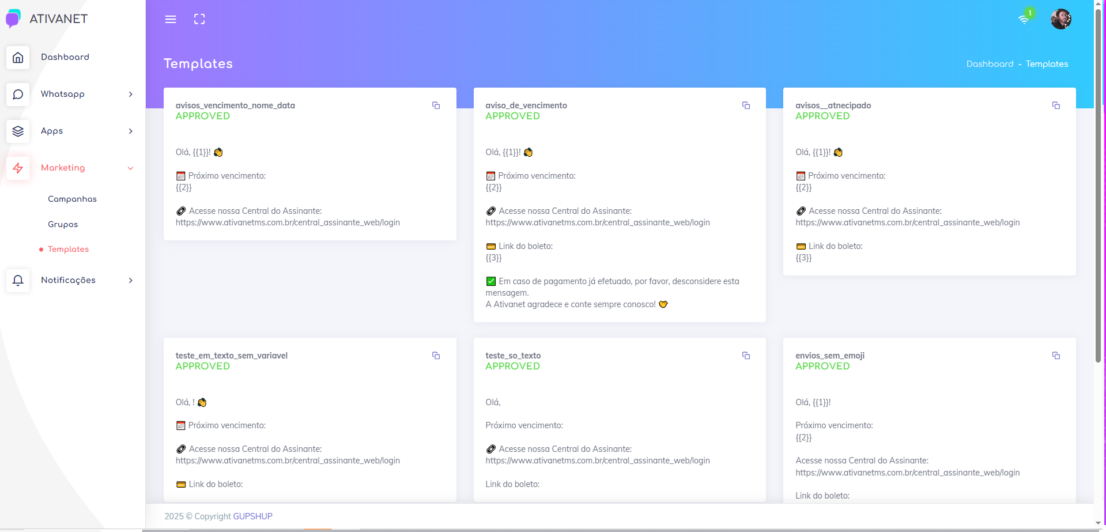1106x532 pixels.
Task: Select the Marketing menu item
Action: coord(63,168)
